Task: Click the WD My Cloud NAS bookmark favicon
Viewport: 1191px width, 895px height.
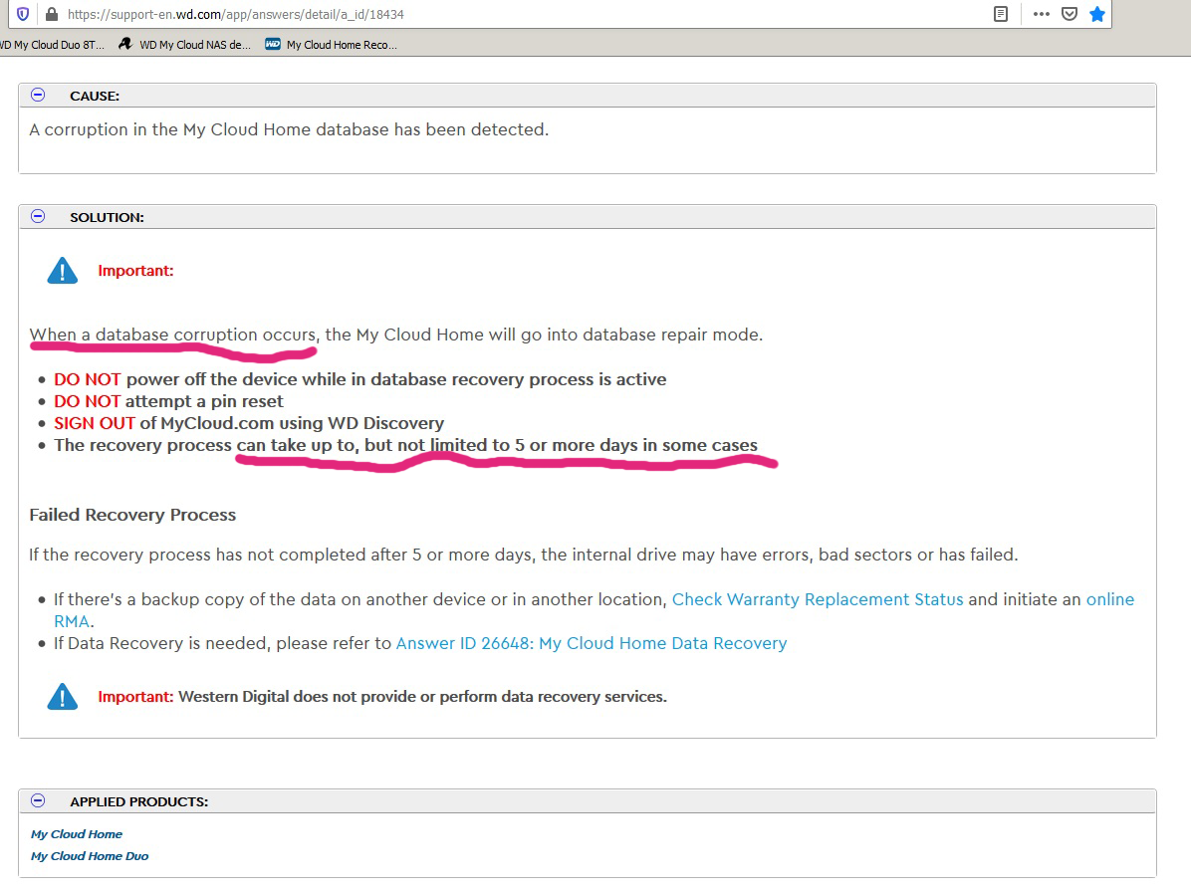Action: point(125,45)
